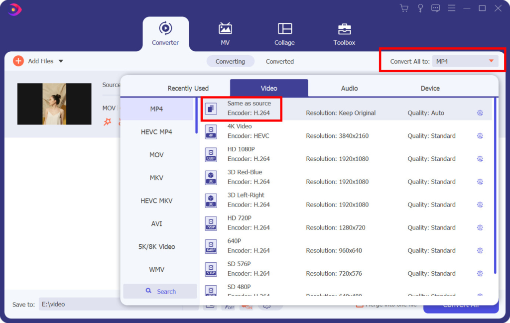Switch to the MV tab
This screenshot has height=323, width=510.
click(225, 33)
